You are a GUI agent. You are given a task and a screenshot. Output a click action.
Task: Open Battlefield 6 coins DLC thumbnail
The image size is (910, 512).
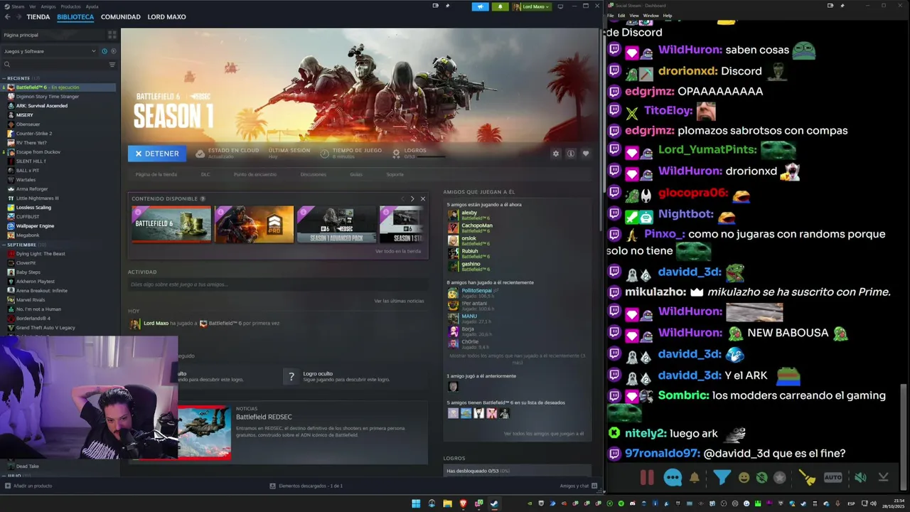(x=171, y=225)
